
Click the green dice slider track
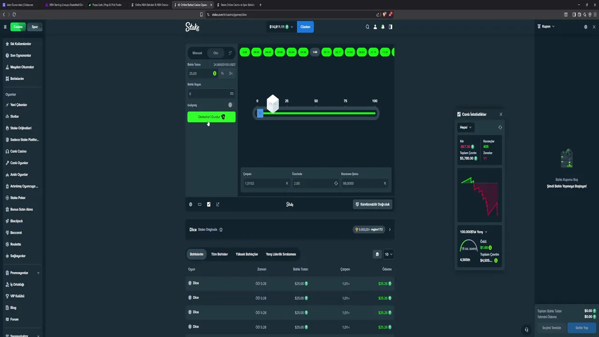coord(319,113)
